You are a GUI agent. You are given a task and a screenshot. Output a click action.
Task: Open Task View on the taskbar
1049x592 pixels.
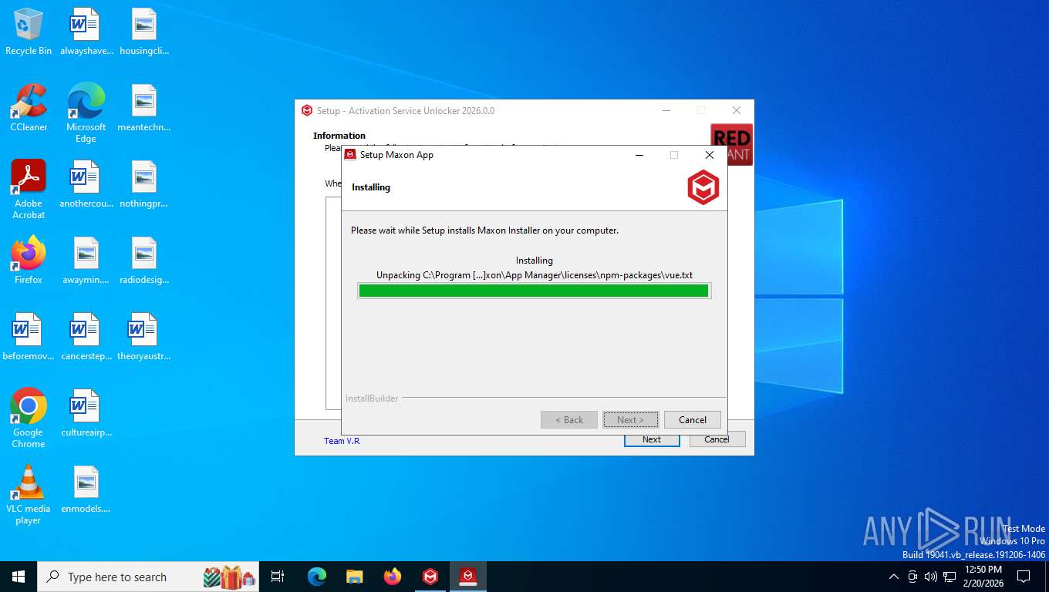click(x=278, y=577)
